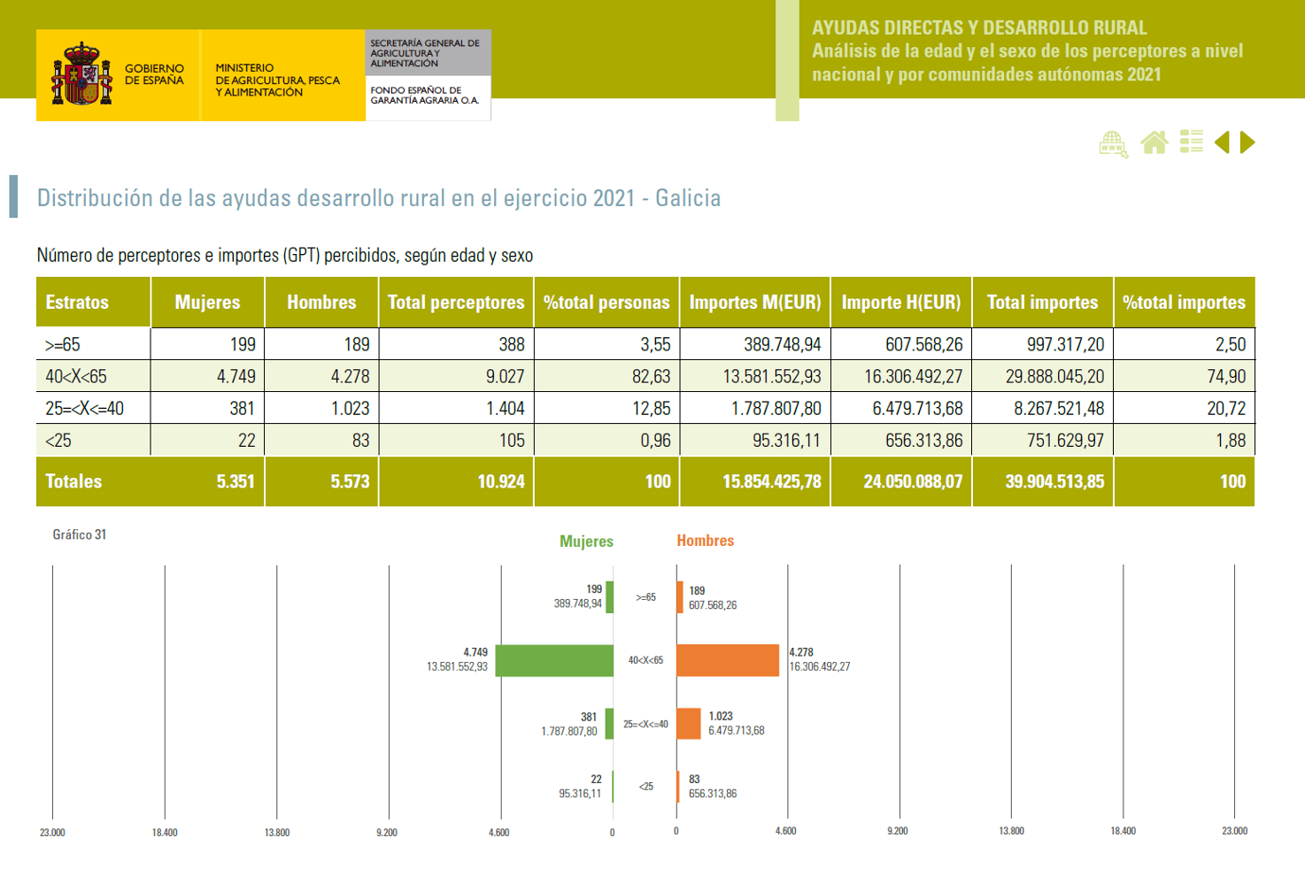The width and height of the screenshot is (1305, 884).
Task: Go to previous page arrow
Action: coord(1222,142)
